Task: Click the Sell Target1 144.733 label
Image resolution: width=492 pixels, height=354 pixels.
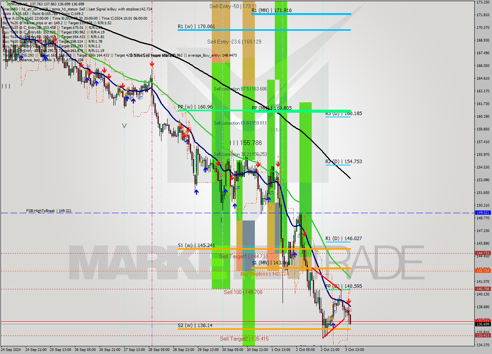Action: click(243, 256)
